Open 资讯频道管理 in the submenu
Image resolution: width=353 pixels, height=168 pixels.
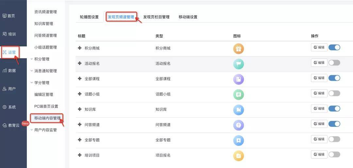(45, 12)
